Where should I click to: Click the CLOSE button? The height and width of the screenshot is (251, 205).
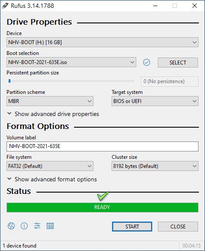pos(178,226)
